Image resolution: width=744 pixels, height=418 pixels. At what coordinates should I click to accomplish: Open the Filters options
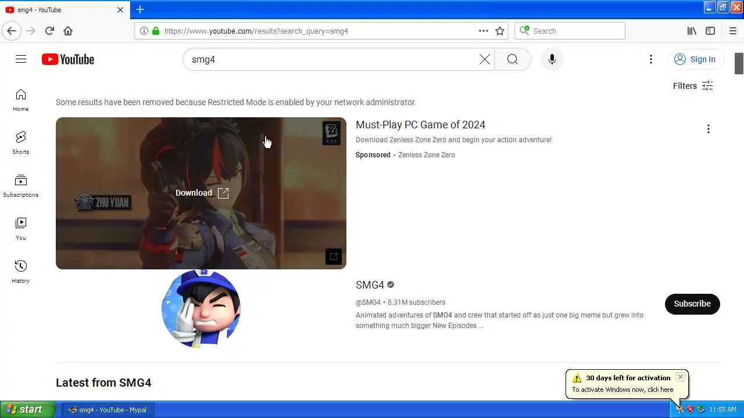(693, 86)
